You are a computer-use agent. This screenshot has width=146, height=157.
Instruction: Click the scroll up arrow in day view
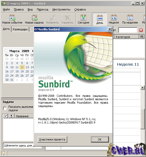tap(143, 88)
